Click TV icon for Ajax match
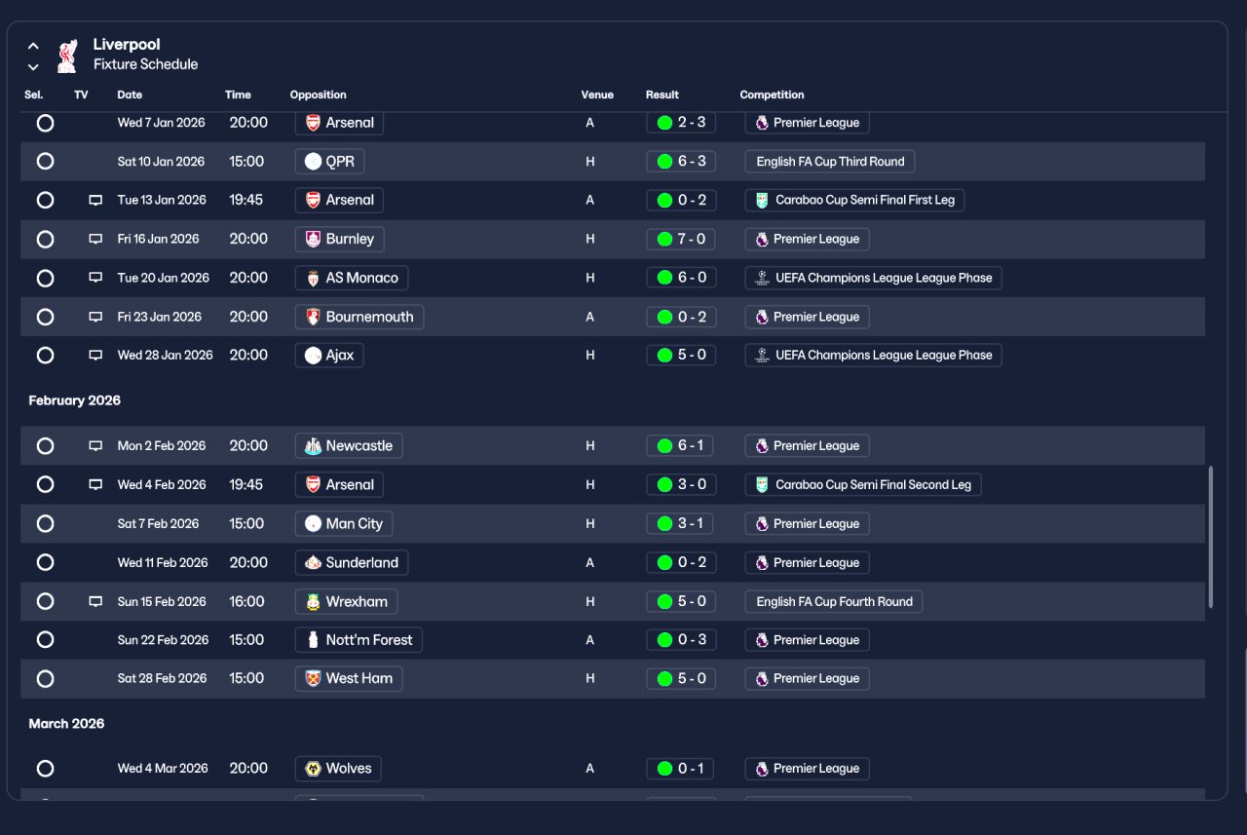The width and height of the screenshot is (1247, 835). click(95, 356)
